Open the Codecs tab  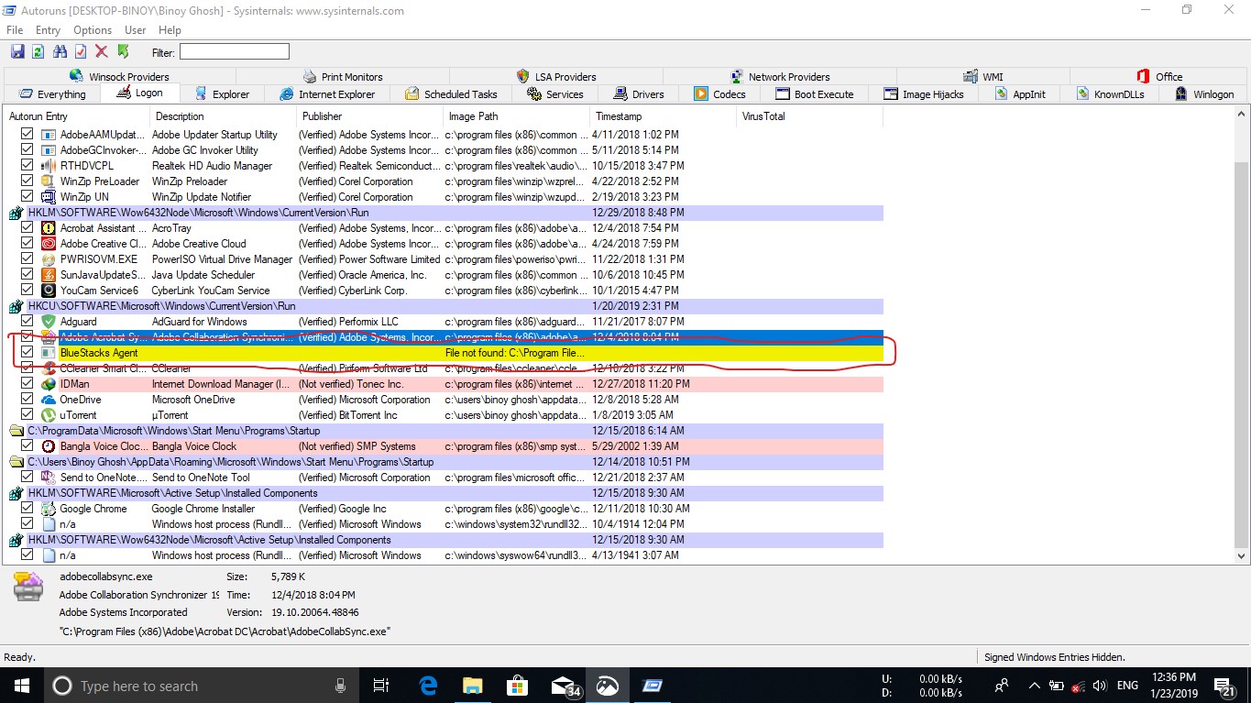(720, 94)
